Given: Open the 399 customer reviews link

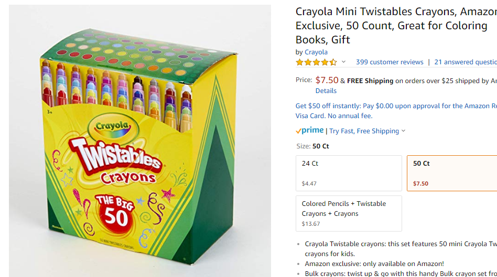Looking at the screenshot, I should [x=390, y=62].
